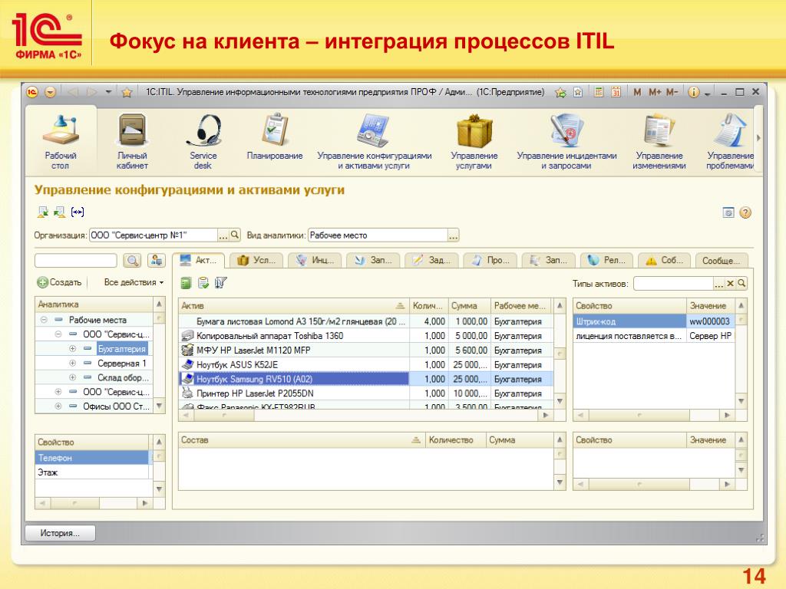Expand the Офисы ООО Ст... tree node
786x589 pixels.
click(x=58, y=406)
